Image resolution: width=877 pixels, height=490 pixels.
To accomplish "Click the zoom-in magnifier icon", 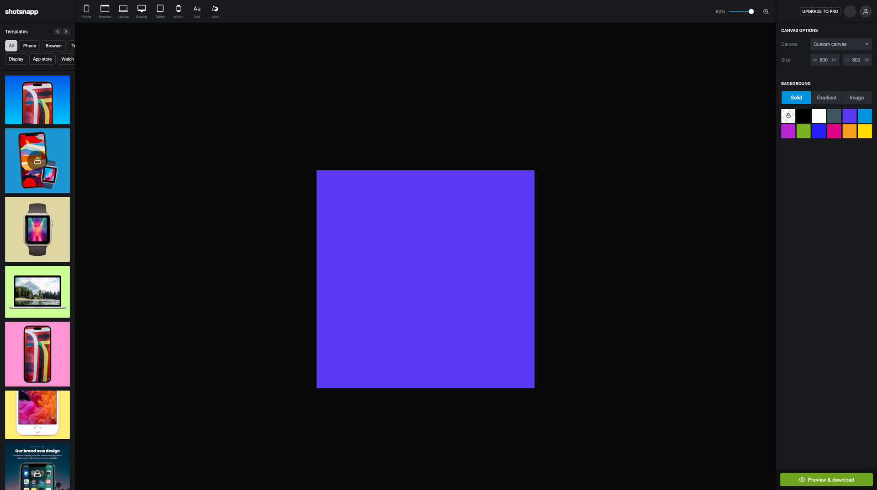I will click(766, 11).
